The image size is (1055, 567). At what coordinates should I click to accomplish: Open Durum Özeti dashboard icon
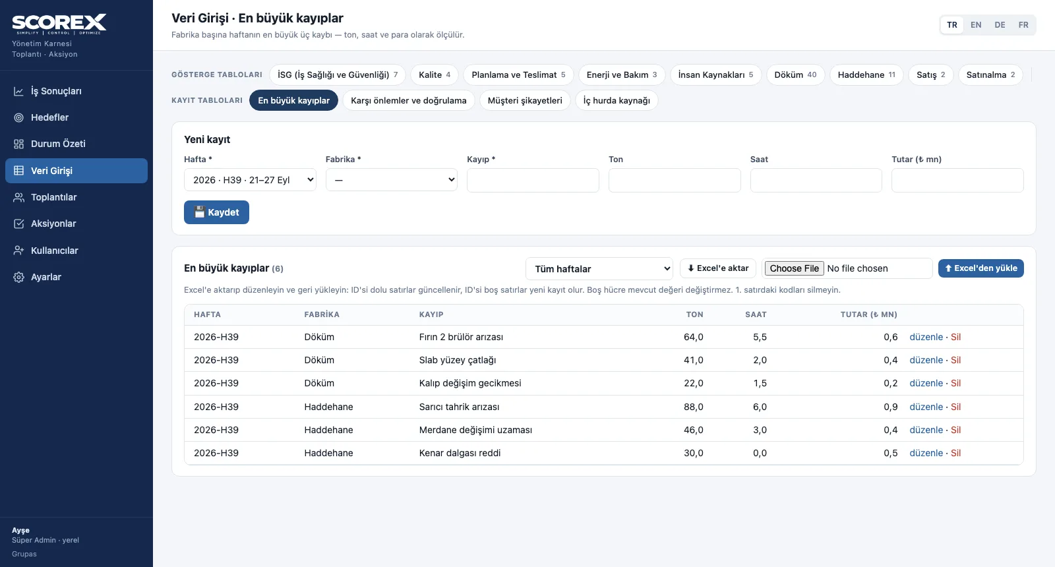point(19,144)
